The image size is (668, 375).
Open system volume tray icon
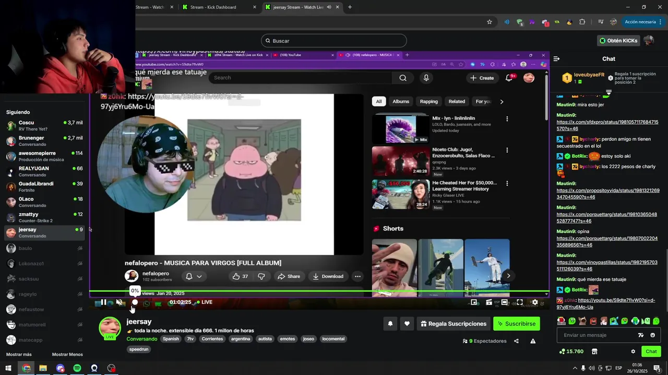click(x=592, y=368)
